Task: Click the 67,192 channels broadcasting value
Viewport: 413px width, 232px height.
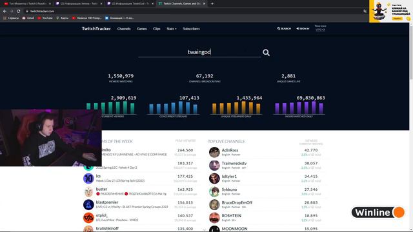Action: (205, 76)
